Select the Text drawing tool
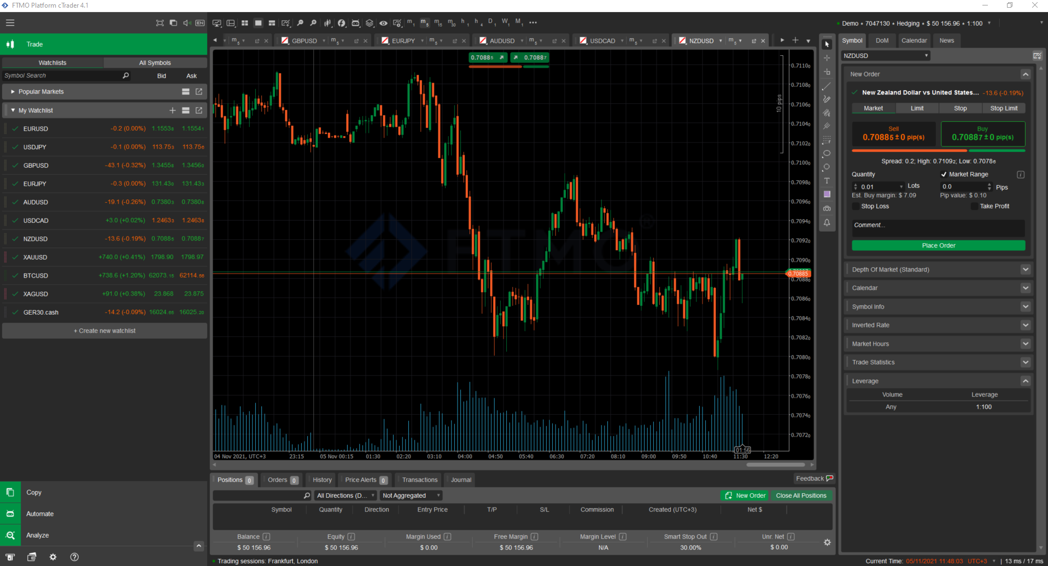The image size is (1048, 566). click(827, 181)
